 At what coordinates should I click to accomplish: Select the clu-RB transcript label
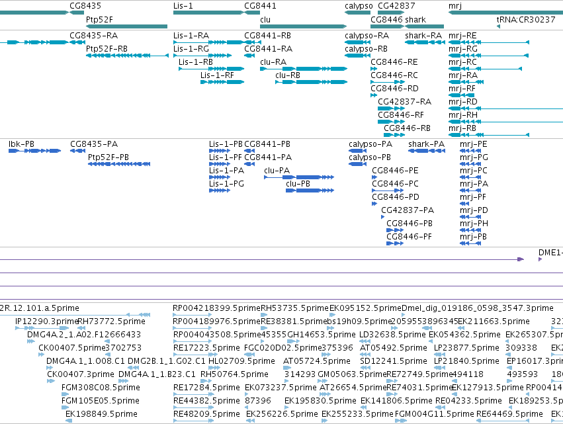click(288, 75)
